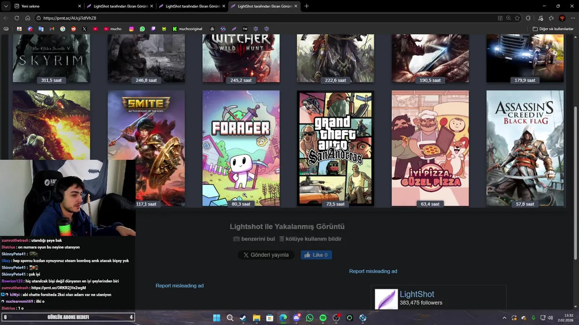Click kötüye kullanım bildir link
Screen dimensions: 579x325
tap(310, 239)
